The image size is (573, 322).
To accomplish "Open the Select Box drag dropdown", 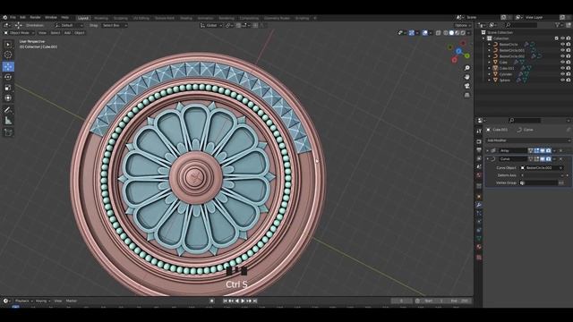I will pos(115,25).
